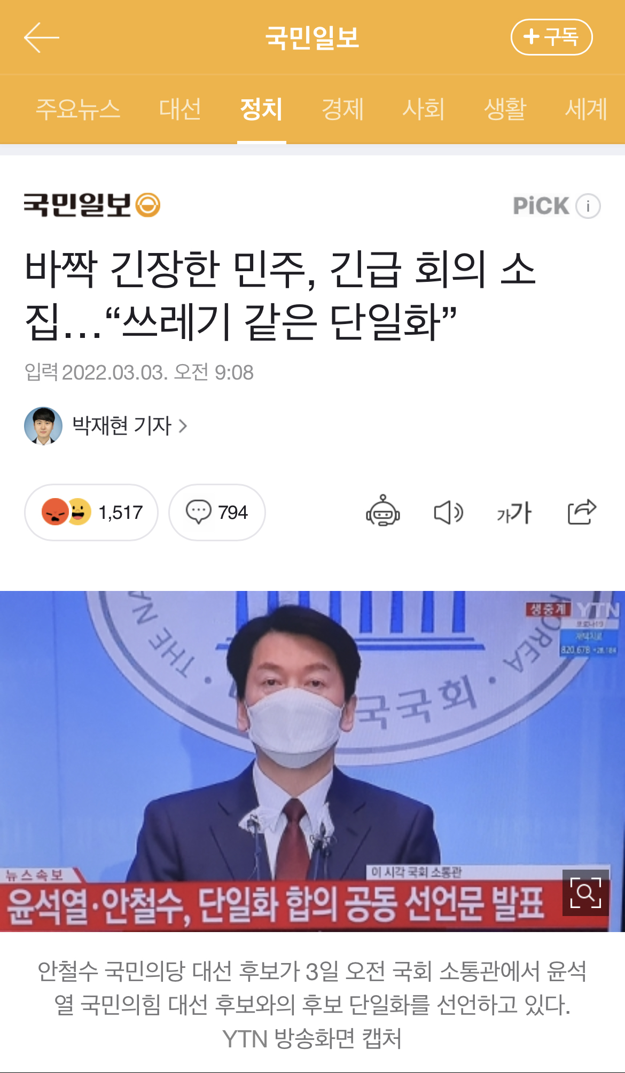
Task: Tap the robot summary icon
Action: [x=383, y=511]
